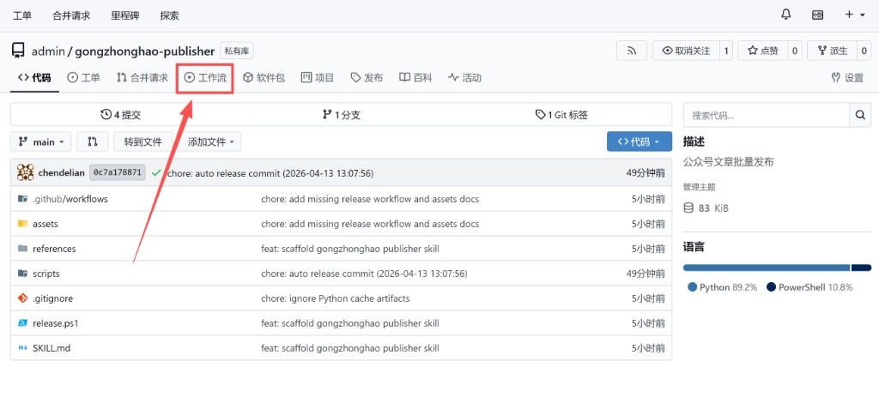Click the chendelian author avatar
Viewport: 879px width, 397px height.
tap(26, 172)
